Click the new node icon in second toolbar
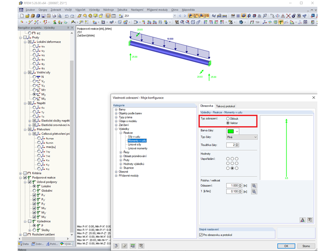335x251 pixels. (22, 22)
